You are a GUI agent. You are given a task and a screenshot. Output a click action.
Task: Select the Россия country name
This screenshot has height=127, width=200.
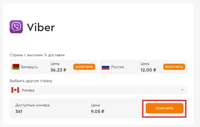(117, 67)
